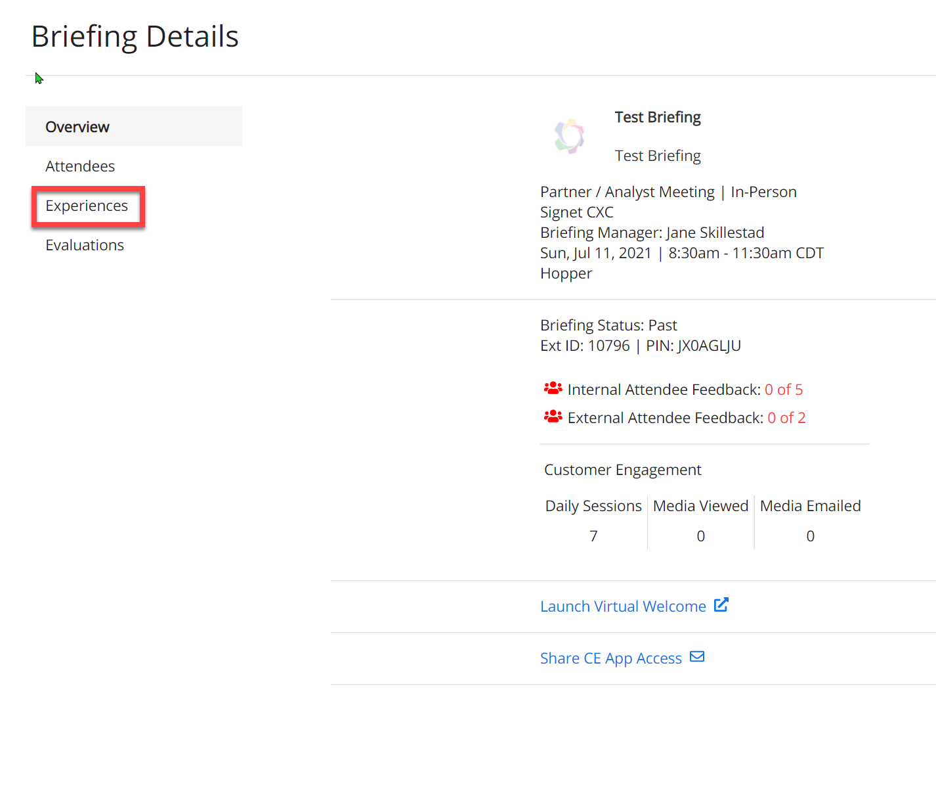The width and height of the screenshot is (936, 793).
Task: Click the Media Viewed column header
Action: coord(700,506)
